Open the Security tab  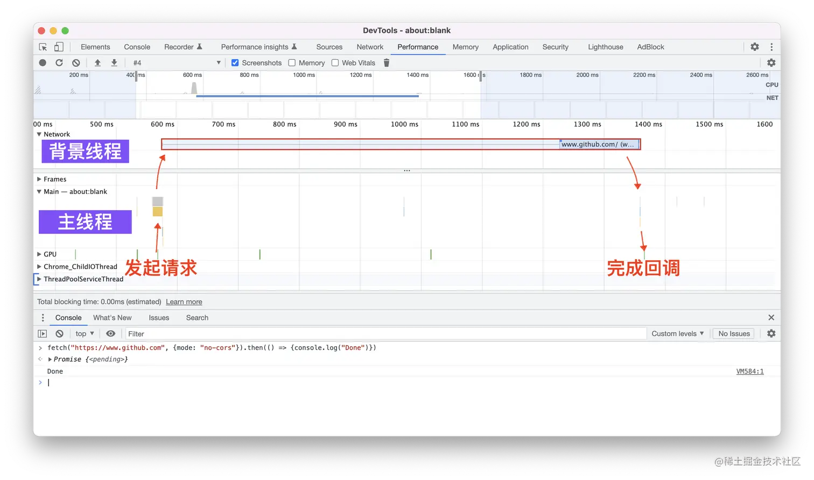click(x=556, y=47)
